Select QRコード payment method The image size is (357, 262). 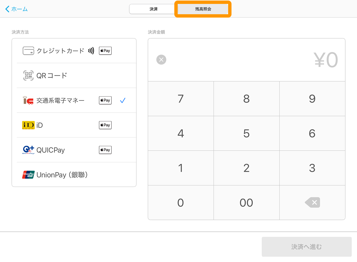tap(52, 76)
